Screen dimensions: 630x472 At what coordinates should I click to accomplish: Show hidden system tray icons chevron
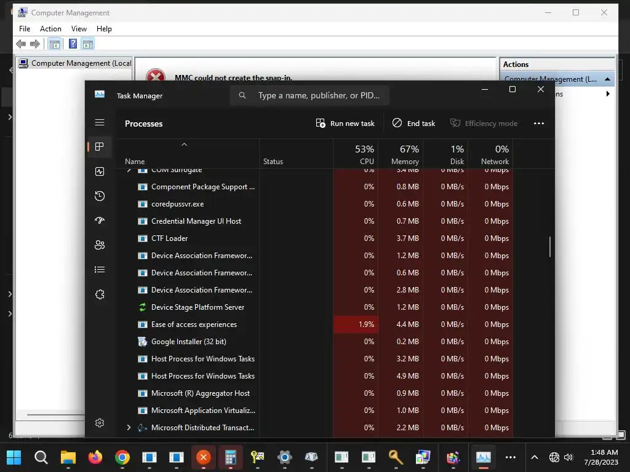pyautogui.click(x=535, y=457)
